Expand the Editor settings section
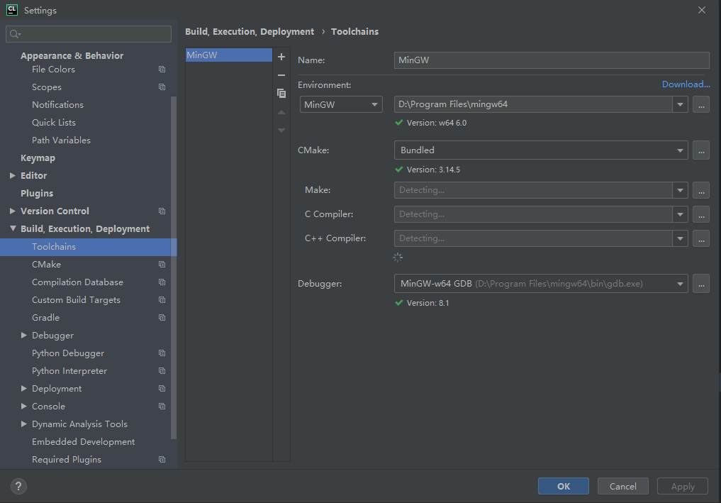Viewport: 721px width, 503px height. click(x=13, y=175)
